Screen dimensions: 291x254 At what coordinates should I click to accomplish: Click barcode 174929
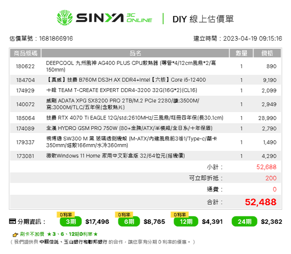coord(25,90)
